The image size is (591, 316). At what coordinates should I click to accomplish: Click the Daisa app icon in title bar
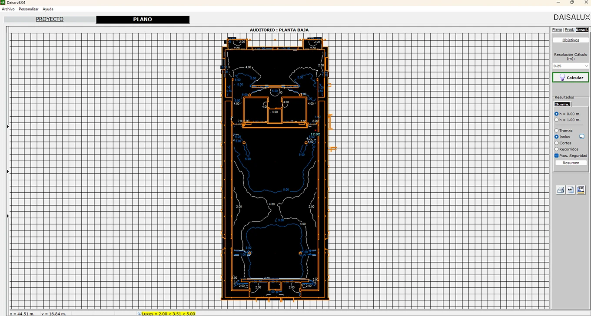(3, 2)
